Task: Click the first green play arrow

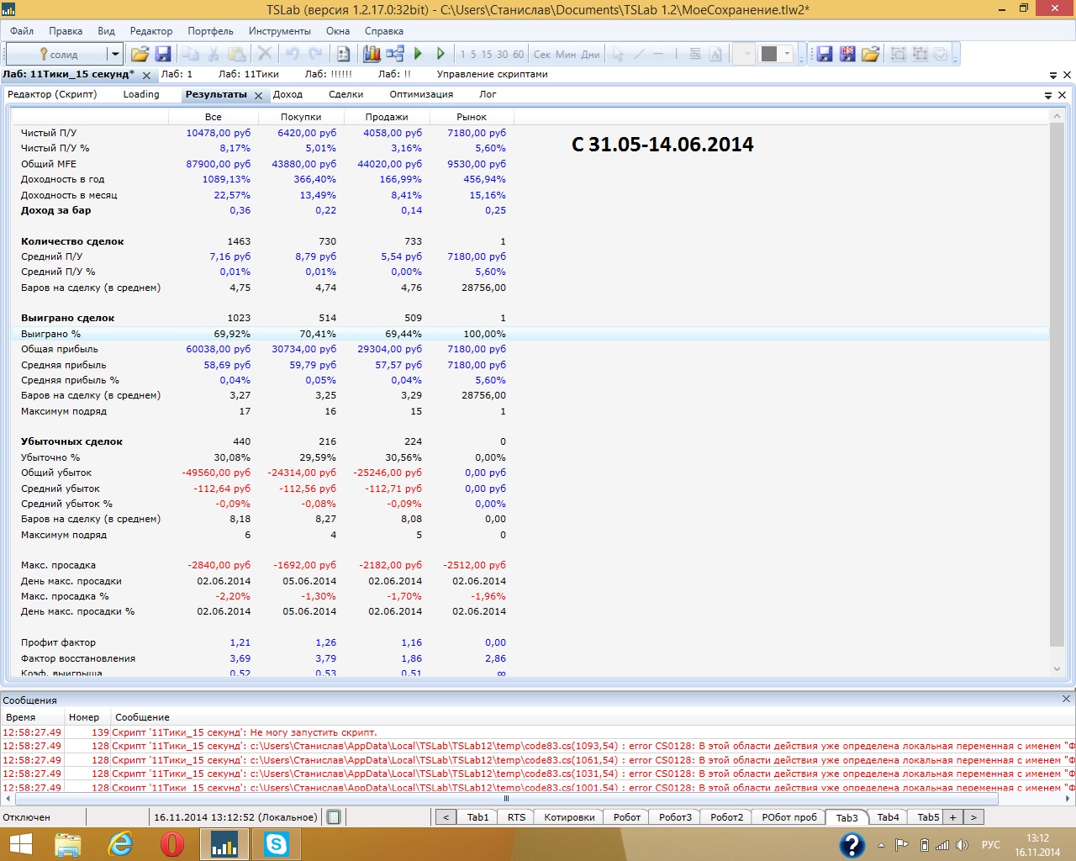Action: 418,54
